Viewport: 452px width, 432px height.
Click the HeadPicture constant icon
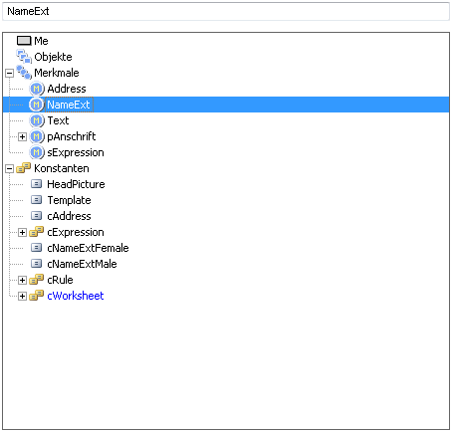[x=36, y=184]
